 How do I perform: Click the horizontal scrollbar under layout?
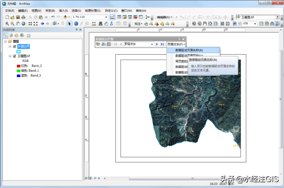(193, 178)
